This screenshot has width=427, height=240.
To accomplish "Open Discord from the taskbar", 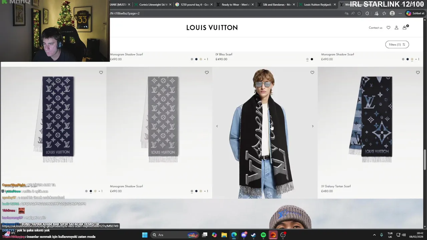I will tap(244, 235).
